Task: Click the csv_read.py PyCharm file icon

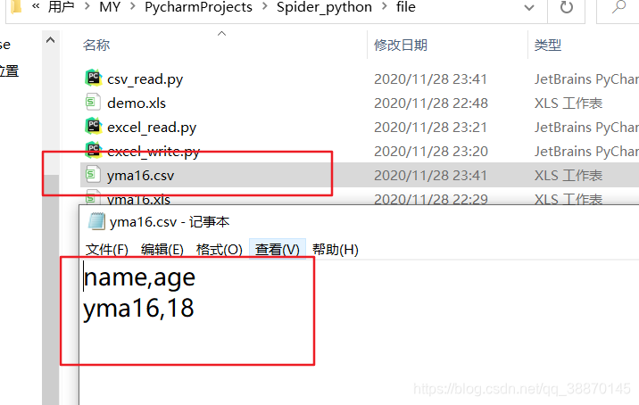Action: click(94, 78)
